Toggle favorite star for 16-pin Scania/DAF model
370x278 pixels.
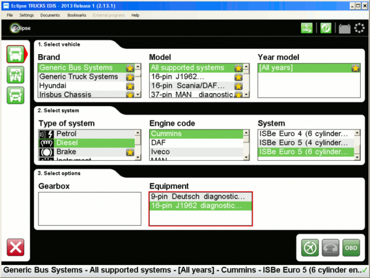coord(238,86)
